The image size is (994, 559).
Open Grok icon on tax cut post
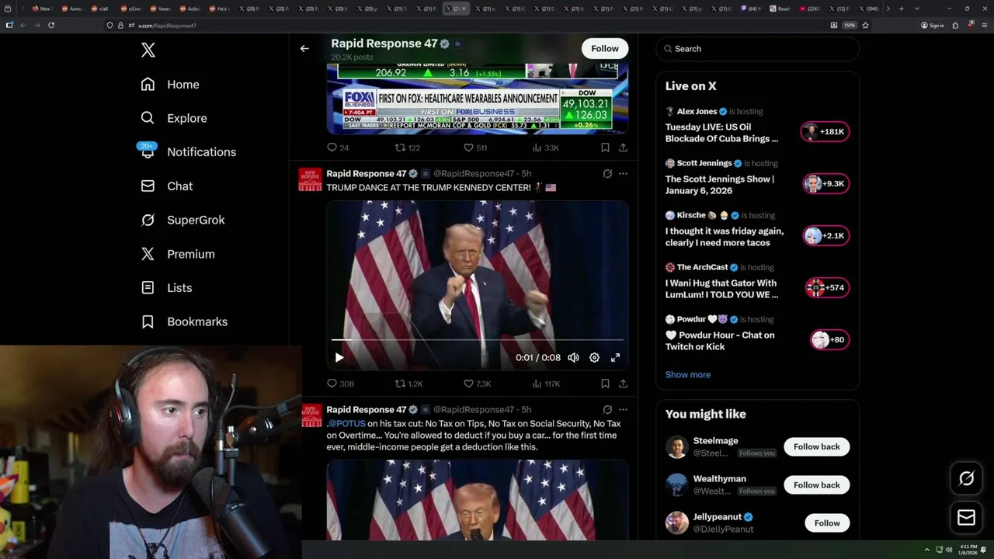(607, 409)
